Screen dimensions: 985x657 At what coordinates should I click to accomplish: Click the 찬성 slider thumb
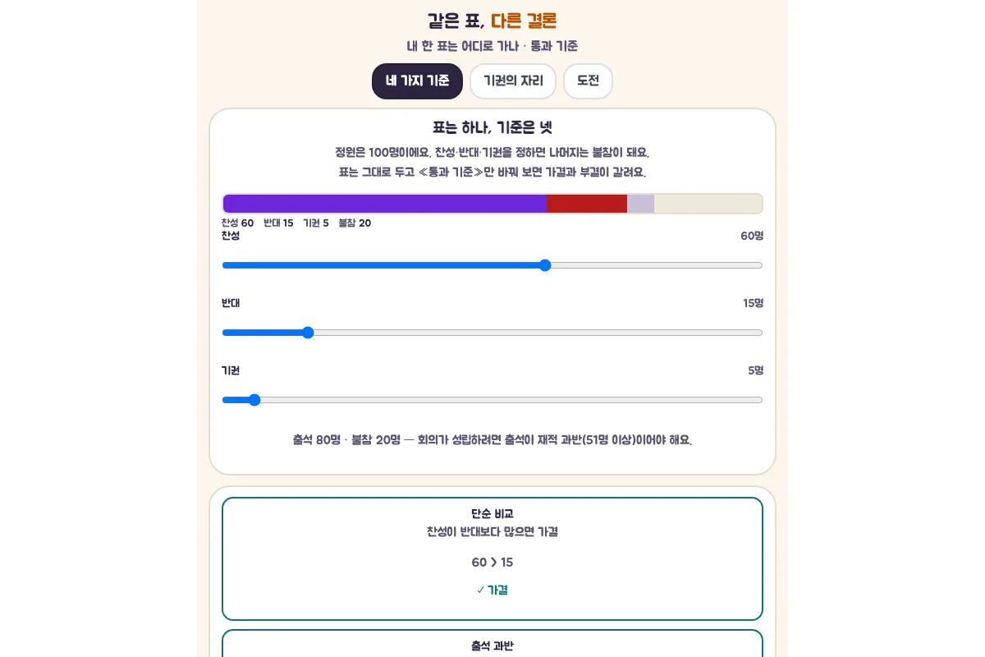(x=545, y=265)
